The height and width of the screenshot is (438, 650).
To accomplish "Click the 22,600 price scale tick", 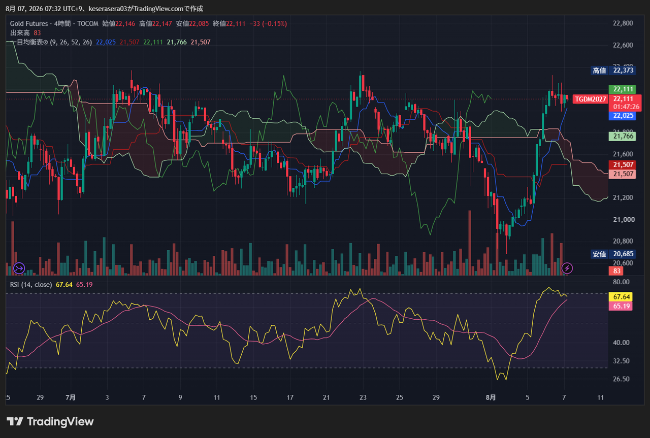I will pyautogui.click(x=623, y=45).
